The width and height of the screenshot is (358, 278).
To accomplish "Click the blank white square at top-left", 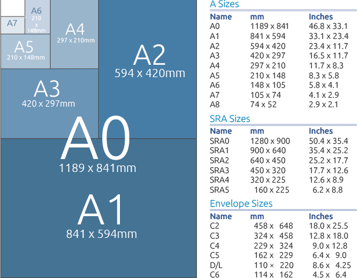I will point(12,8).
